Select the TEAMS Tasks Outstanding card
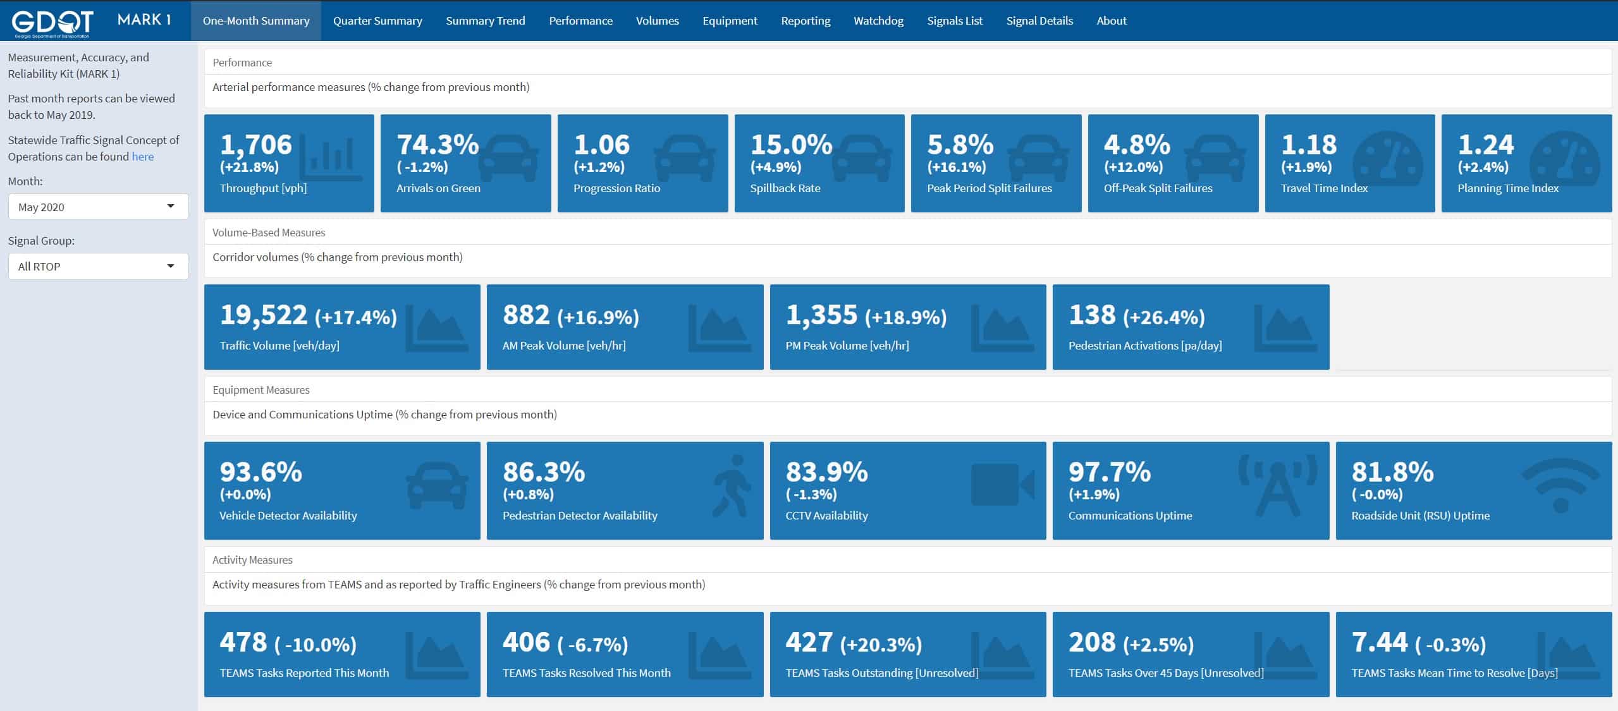 (907, 654)
